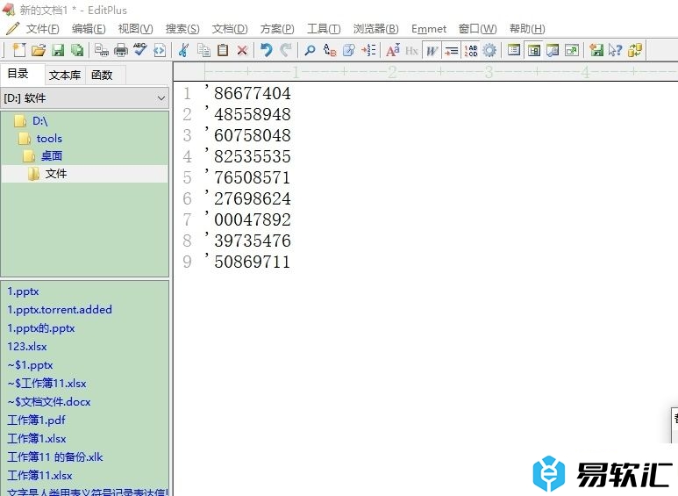
Task: Save all open documents
Action: [77, 51]
